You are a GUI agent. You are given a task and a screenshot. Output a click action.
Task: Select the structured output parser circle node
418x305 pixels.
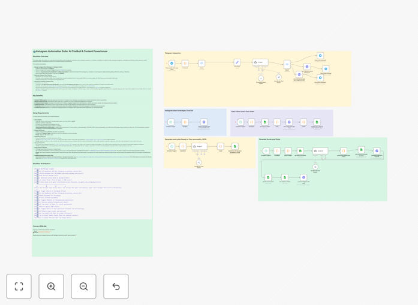click(x=261, y=78)
